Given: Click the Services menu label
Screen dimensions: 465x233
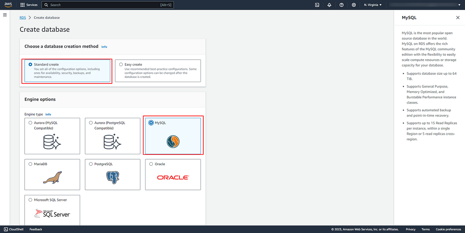Looking at the screenshot, I should click(x=32, y=5).
